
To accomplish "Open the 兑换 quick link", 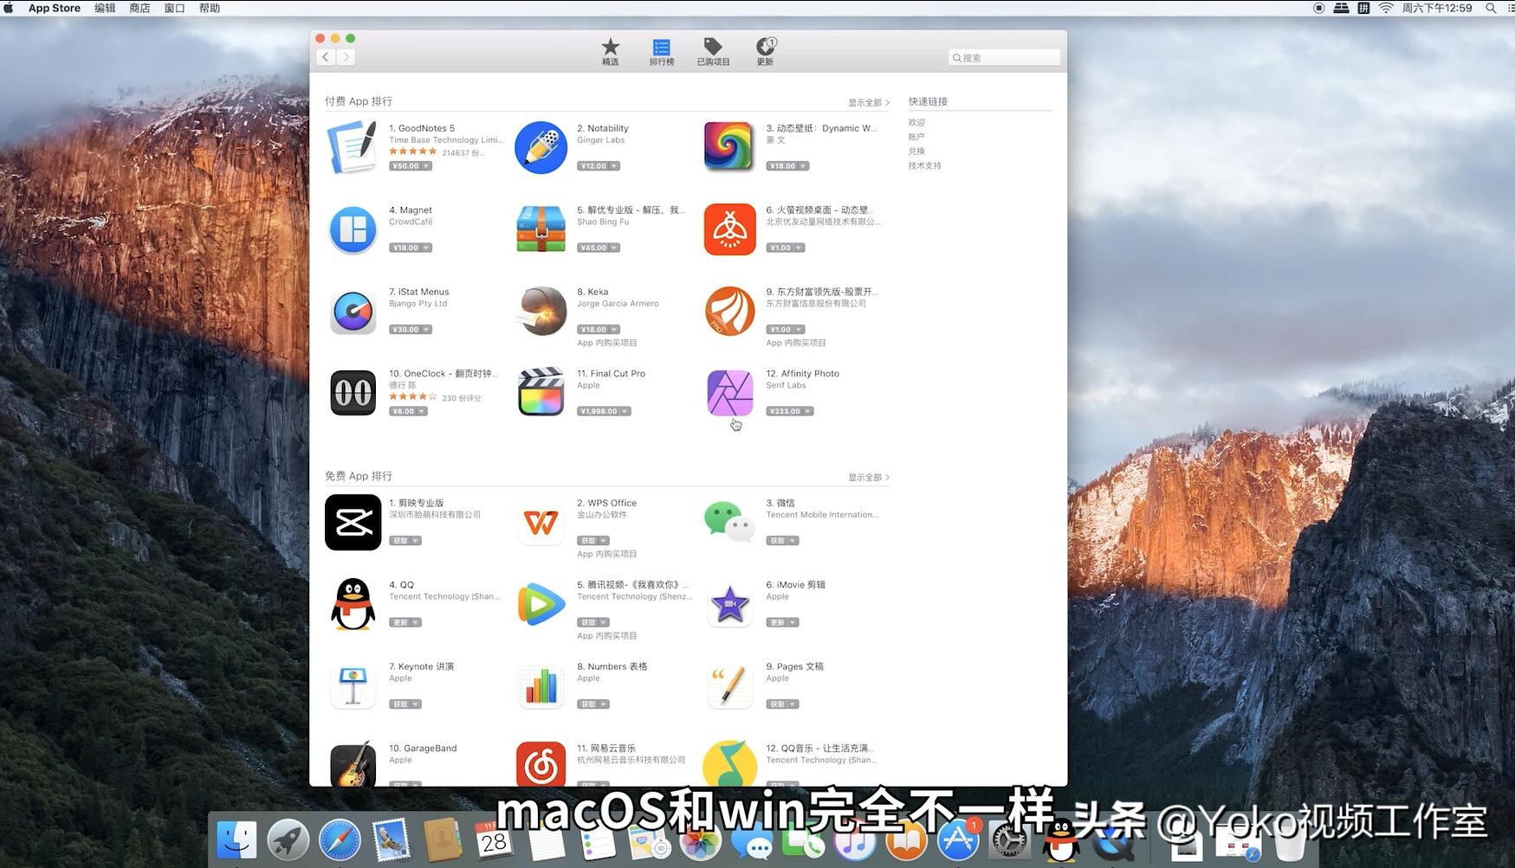I will (916, 151).
